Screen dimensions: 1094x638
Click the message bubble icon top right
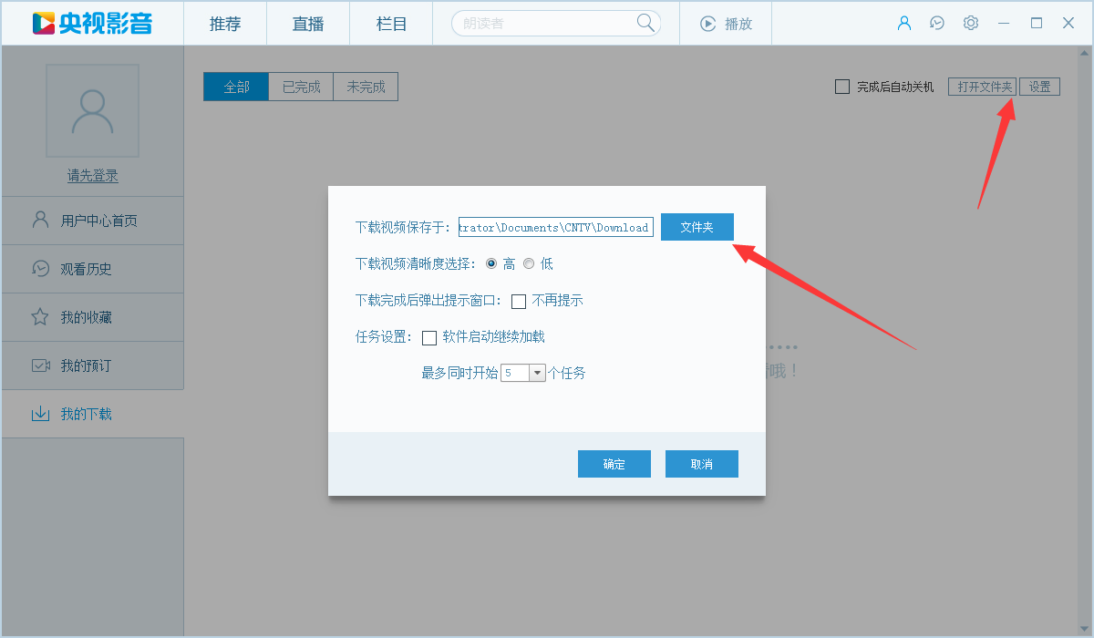click(937, 23)
